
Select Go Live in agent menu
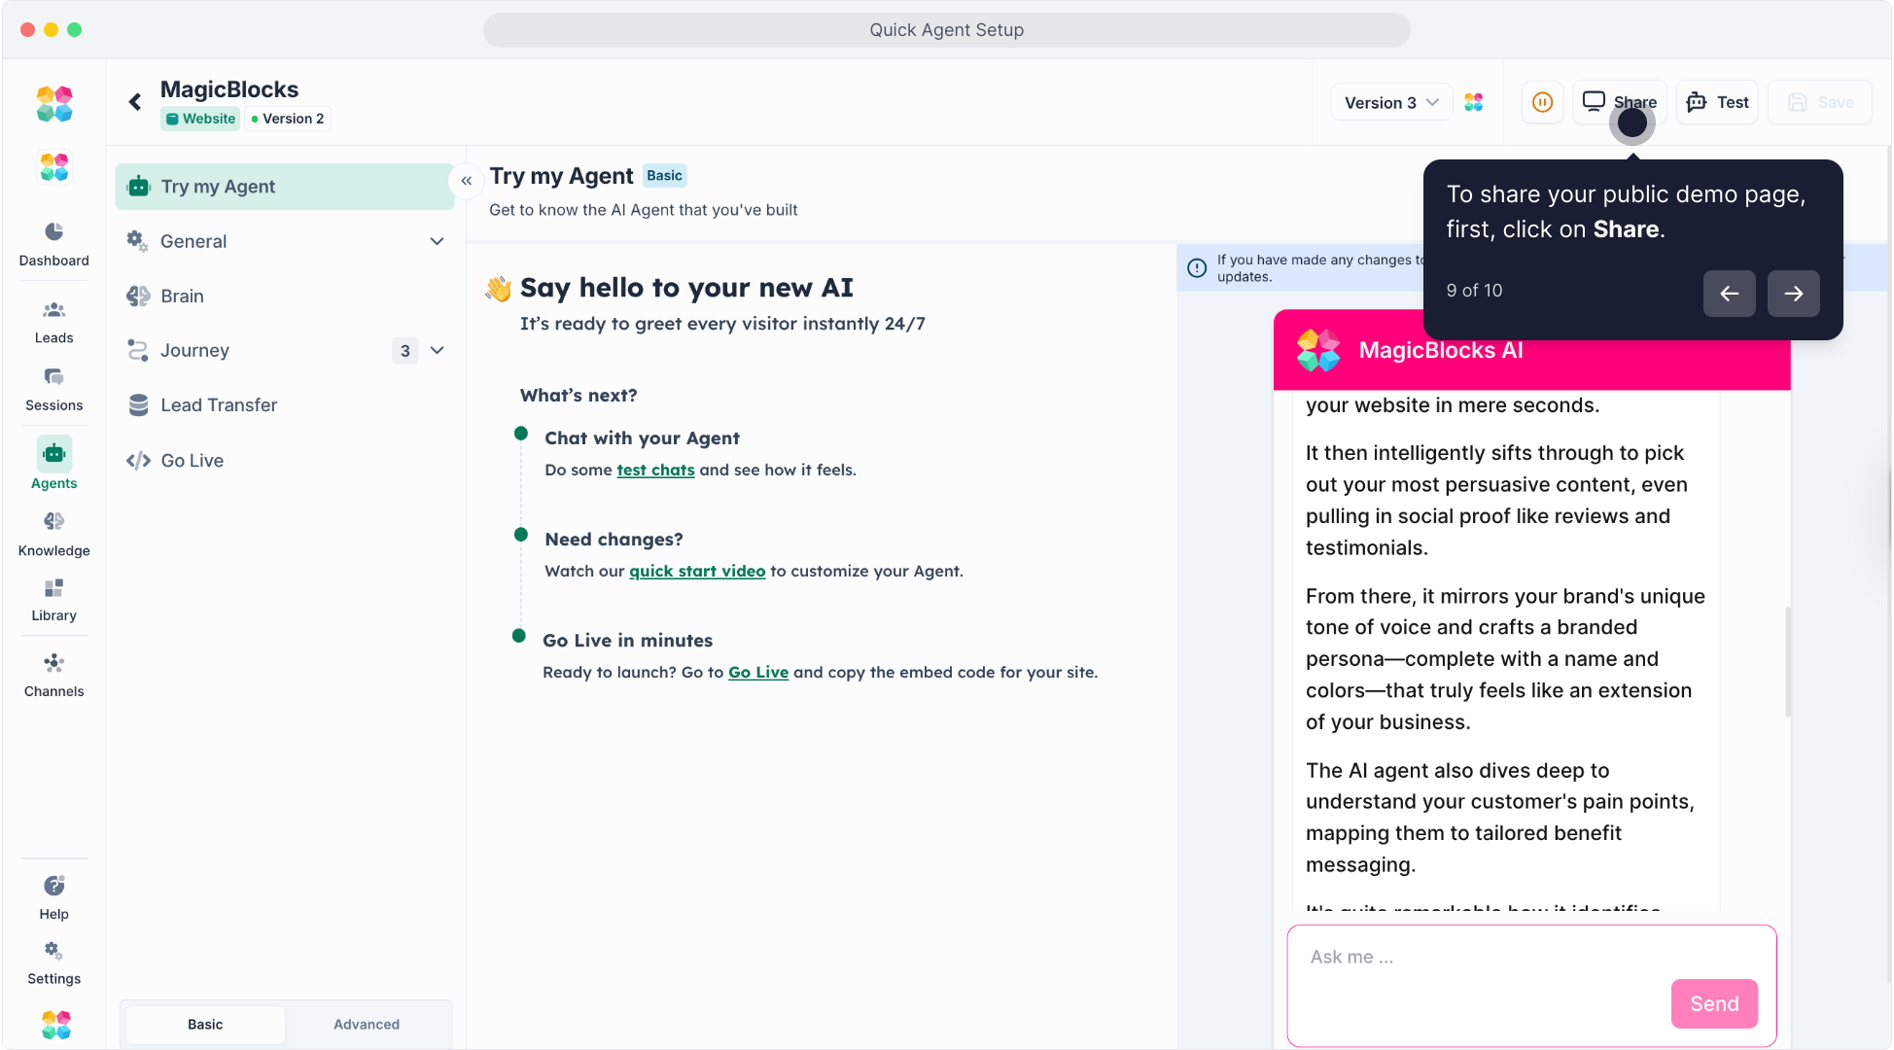(192, 460)
